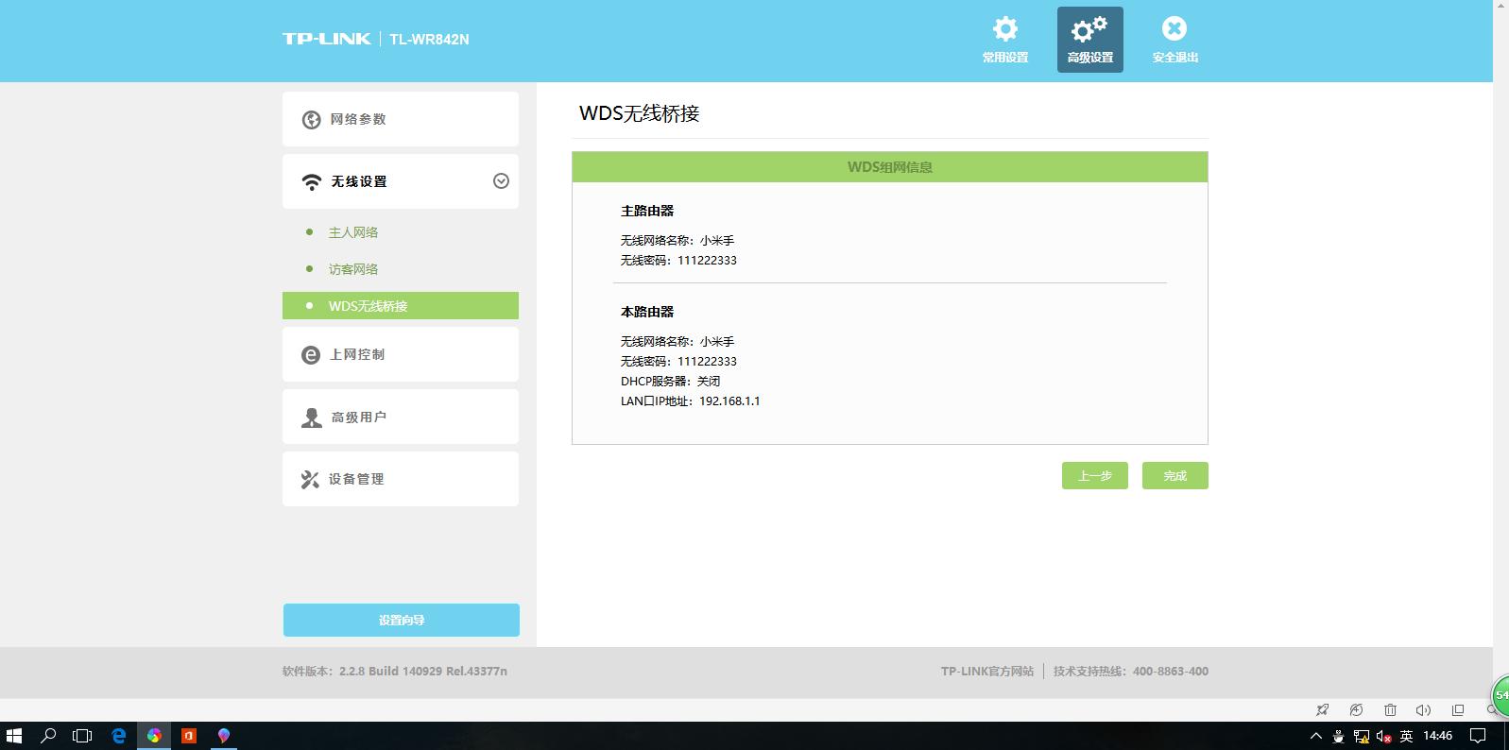Open 上网控制 sidebar section
1509x750 pixels.
pyautogui.click(x=401, y=354)
